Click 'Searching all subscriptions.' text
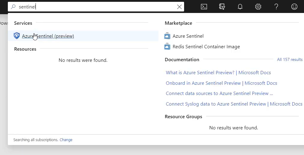Viewport: 304px width, 155px height. 36,140
